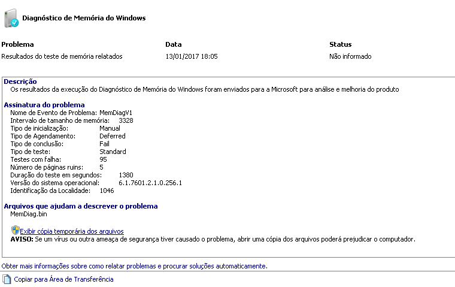The width and height of the screenshot is (455, 287).
Task: Click the event name value MemDiagV1
Action: [x=116, y=113]
